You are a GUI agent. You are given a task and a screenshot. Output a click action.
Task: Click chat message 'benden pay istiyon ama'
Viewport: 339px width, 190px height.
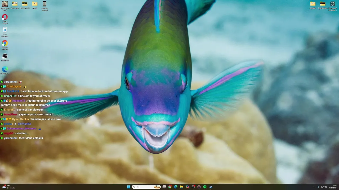point(46,119)
